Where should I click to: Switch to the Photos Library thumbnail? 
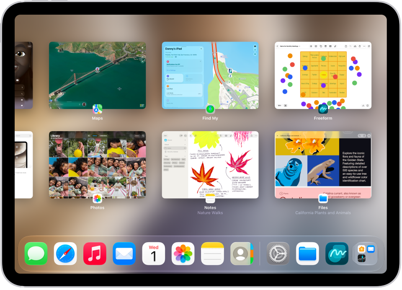tap(98, 165)
